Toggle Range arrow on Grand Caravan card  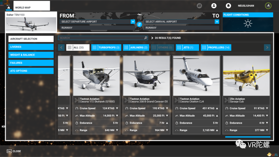(167, 130)
